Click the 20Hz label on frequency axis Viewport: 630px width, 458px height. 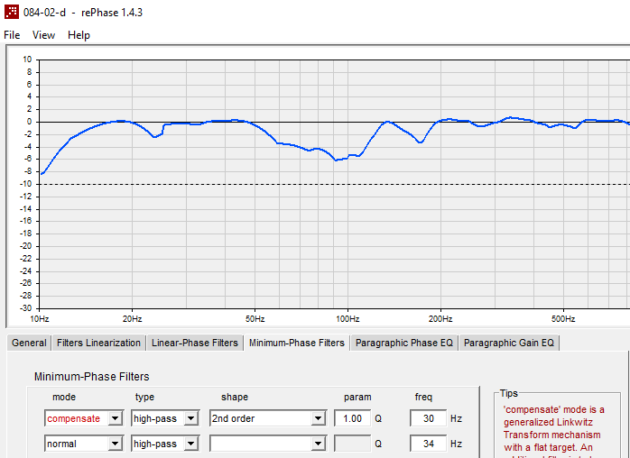click(x=132, y=319)
